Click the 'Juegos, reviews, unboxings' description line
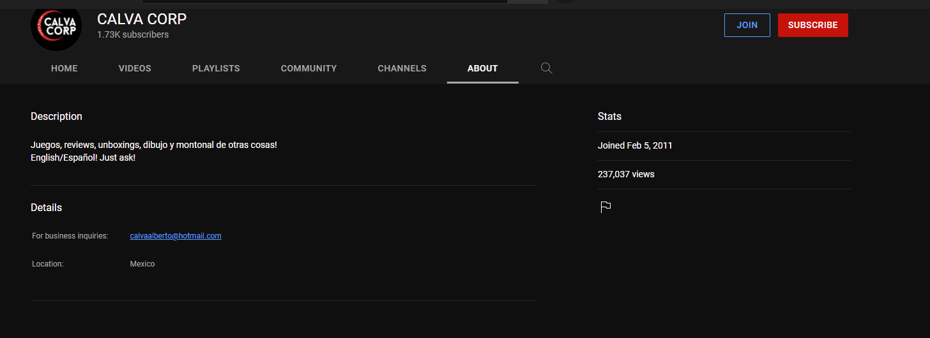The height and width of the screenshot is (338, 930). point(154,145)
